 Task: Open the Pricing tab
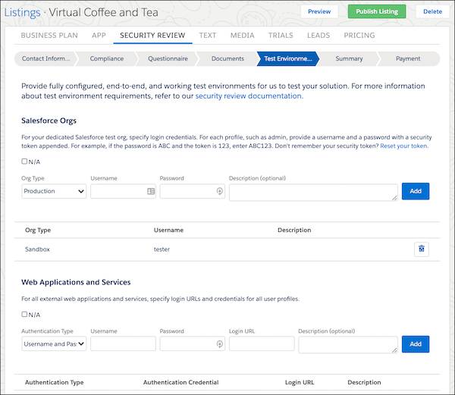[x=359, y=36]
